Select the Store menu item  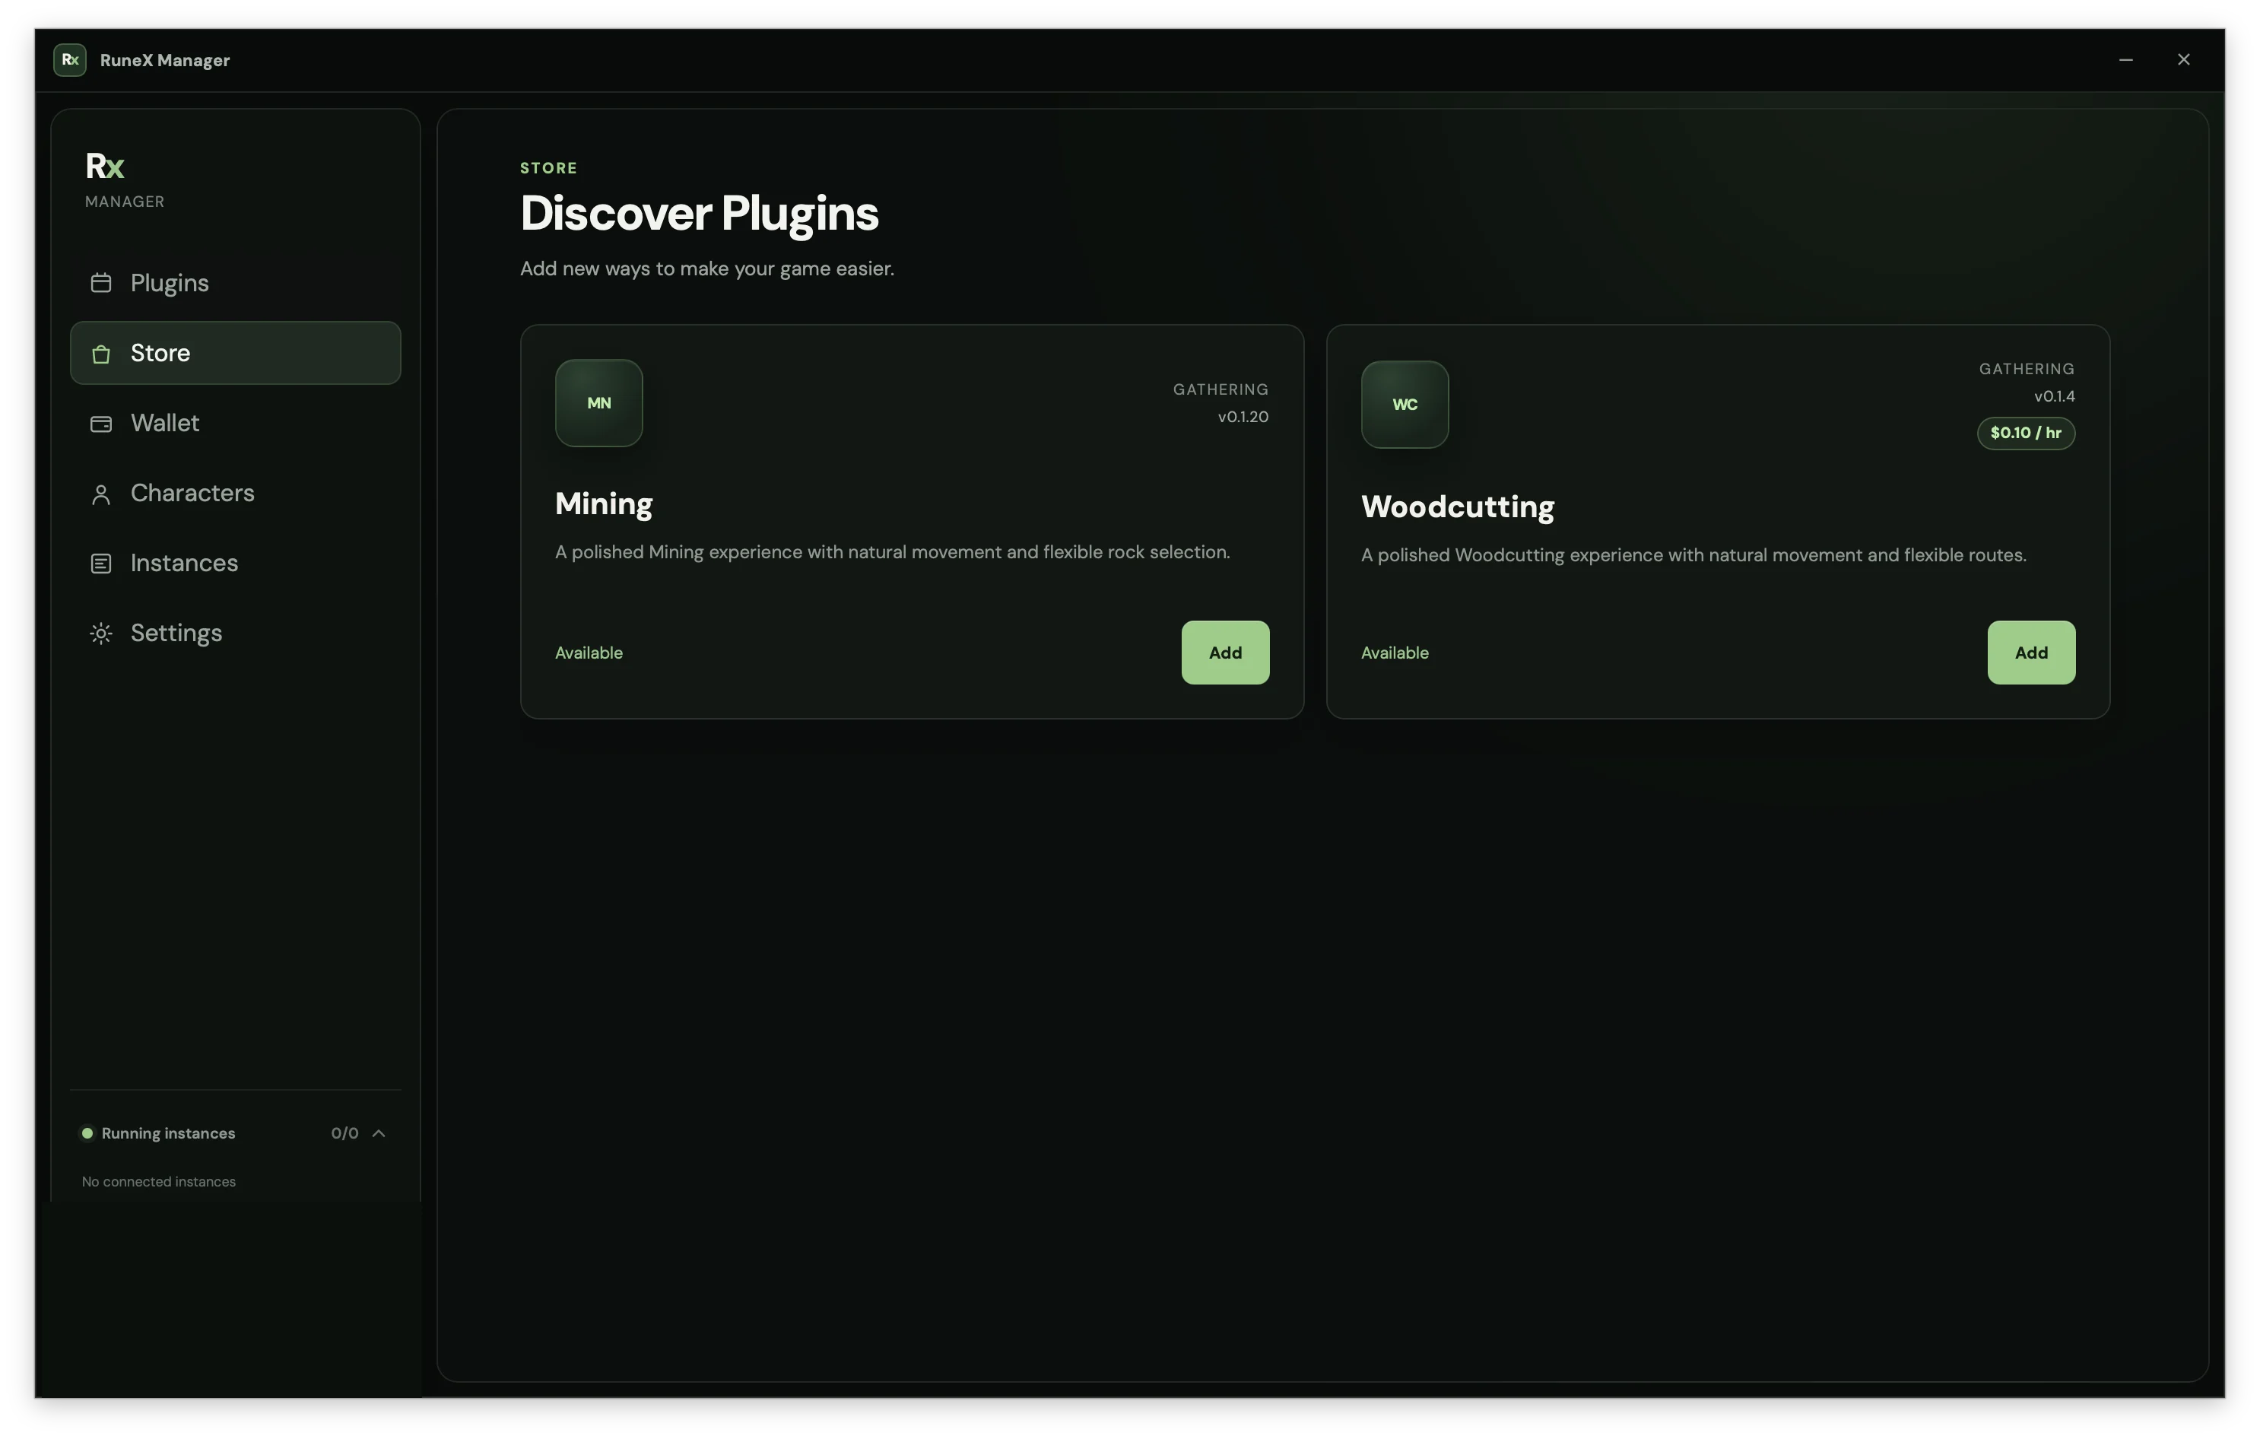236,353
